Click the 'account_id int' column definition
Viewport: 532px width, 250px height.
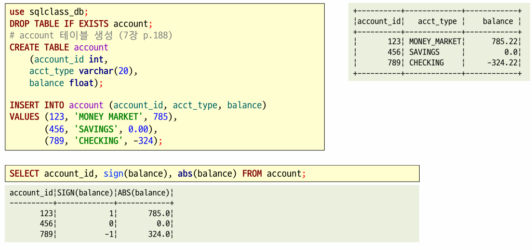68,59
